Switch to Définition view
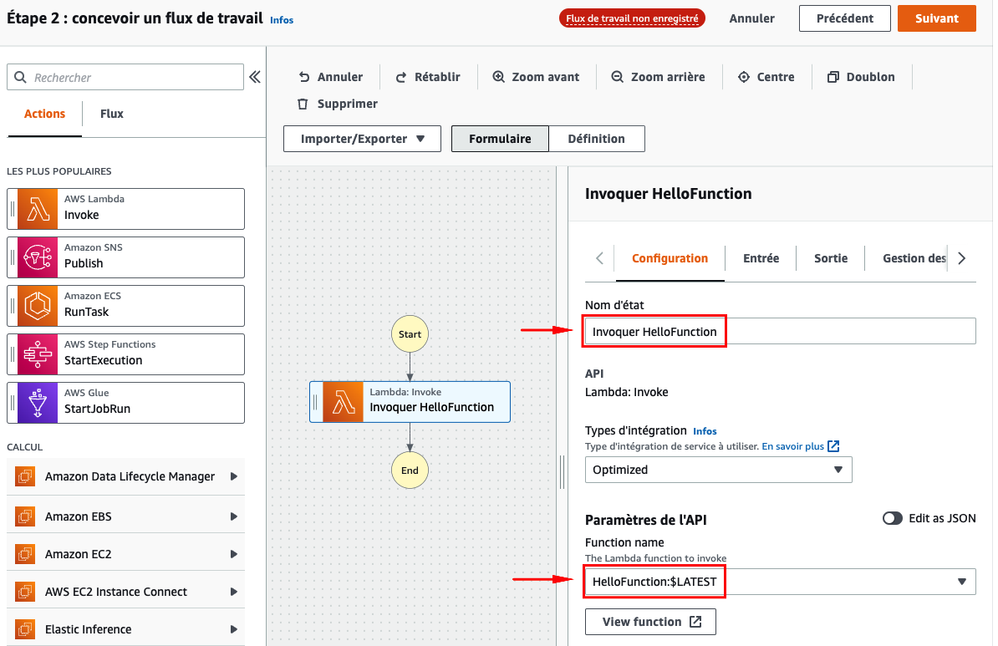This screenshot has height=646, width=998. [597, 139]
